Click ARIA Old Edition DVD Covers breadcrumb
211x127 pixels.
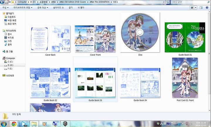coord(73,2)
